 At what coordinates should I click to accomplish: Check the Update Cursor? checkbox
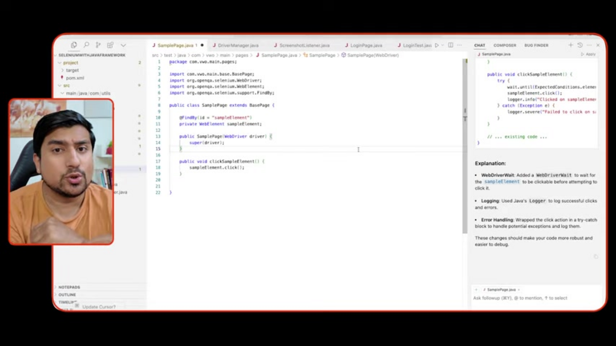(77, 306)
